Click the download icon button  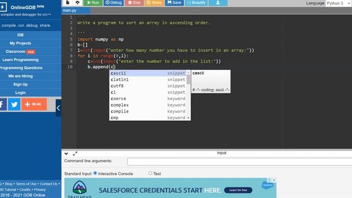pyautogui.click(x=218, y=2)
